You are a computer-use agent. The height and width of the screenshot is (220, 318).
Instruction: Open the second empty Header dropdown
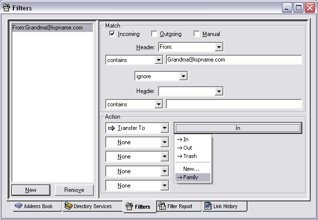[219, 92]
